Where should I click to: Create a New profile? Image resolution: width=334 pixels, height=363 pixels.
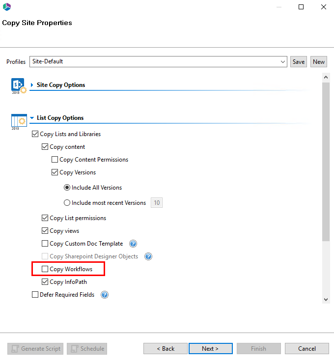(x=319, y=62)
